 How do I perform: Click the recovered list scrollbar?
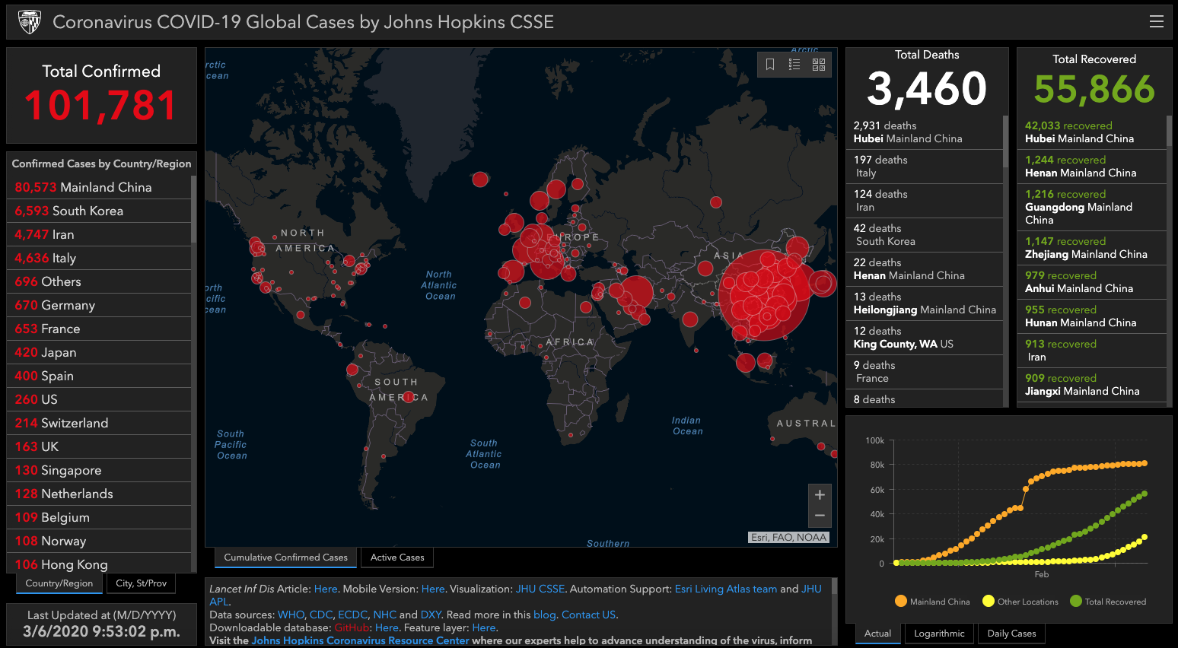coord(1170,132)
